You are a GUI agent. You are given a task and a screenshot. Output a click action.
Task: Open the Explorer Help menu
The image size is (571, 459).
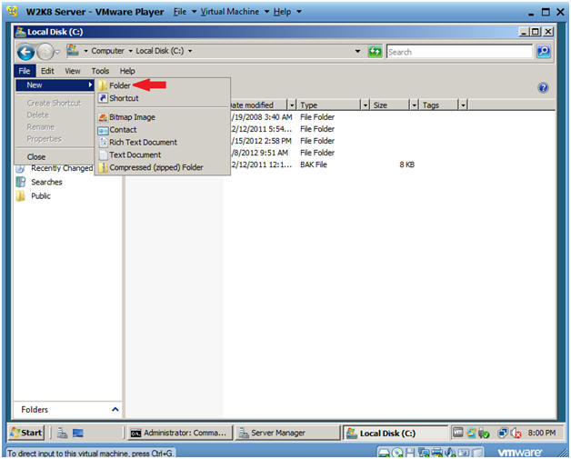click(127, 71)
